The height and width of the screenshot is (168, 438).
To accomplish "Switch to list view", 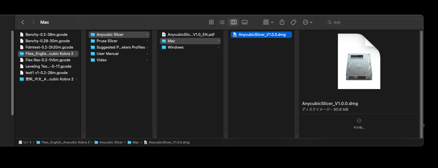I will click(x=222, y=22).
